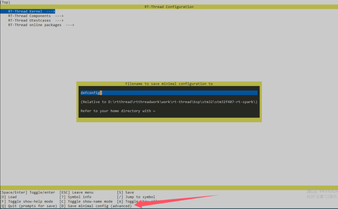Screen dimensions: 338x209
Task: Click the [F] Toggle show-help mode hint
Action: click(x=27, y=202)
